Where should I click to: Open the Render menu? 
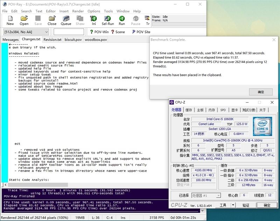click(x=78, y=11)
